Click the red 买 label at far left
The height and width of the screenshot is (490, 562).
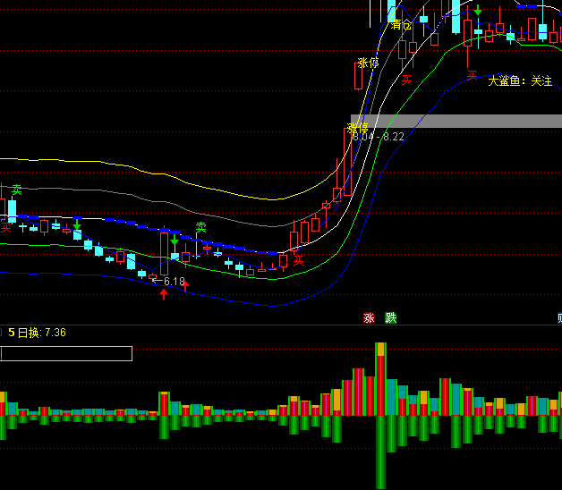click(6, 229)
